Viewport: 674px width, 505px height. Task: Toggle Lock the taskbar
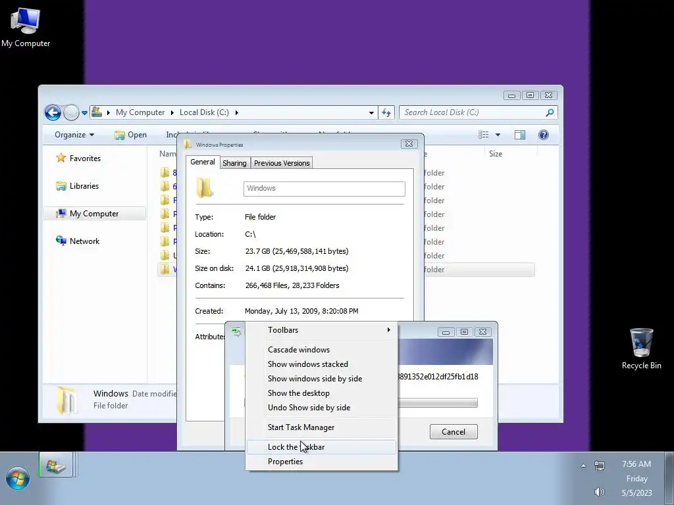click(321, 447)
